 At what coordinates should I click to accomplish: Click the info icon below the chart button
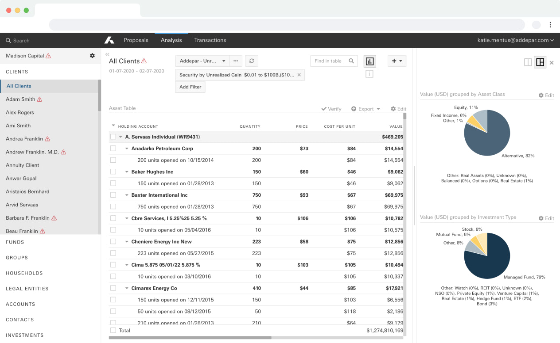click(x=369, y=74)
